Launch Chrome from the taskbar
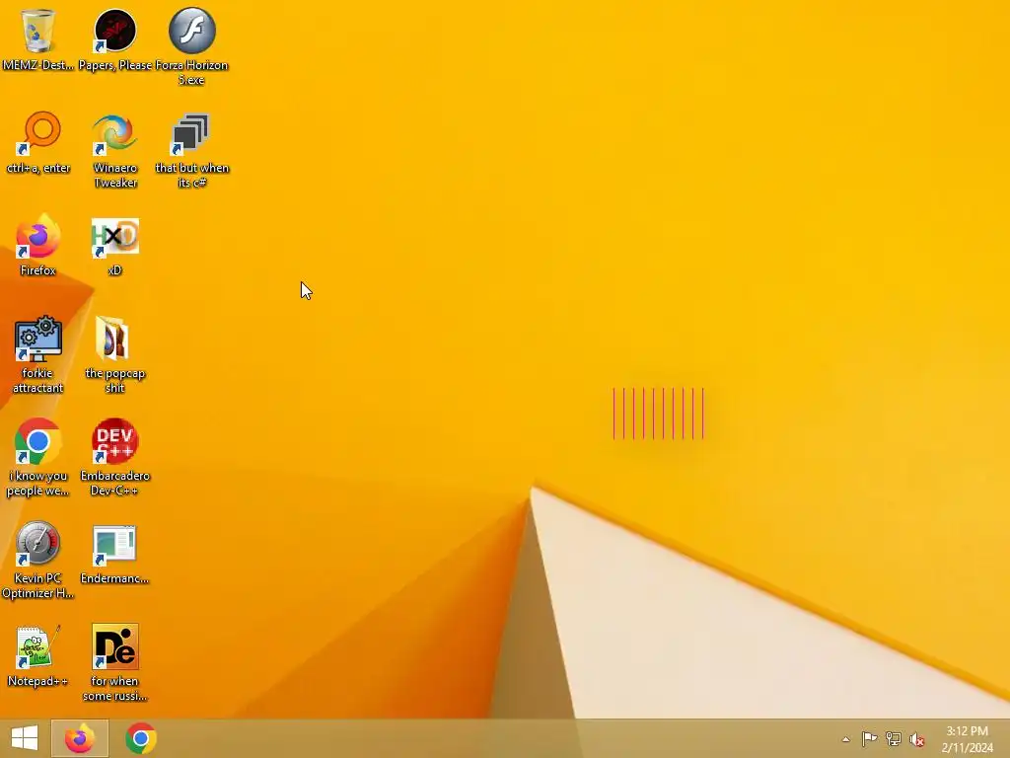The width and height of the screenshot is (1010, 758). coord(140,738)
